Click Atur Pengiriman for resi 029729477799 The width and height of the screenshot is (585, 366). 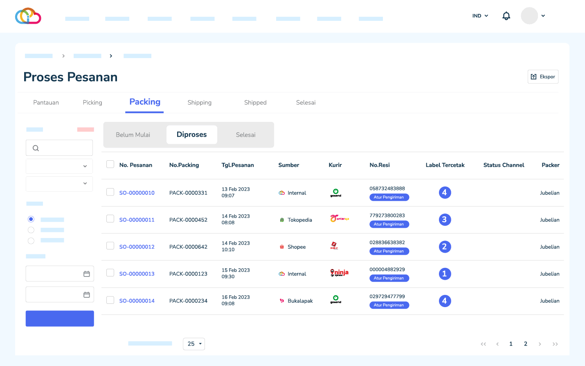coord(389,305)
